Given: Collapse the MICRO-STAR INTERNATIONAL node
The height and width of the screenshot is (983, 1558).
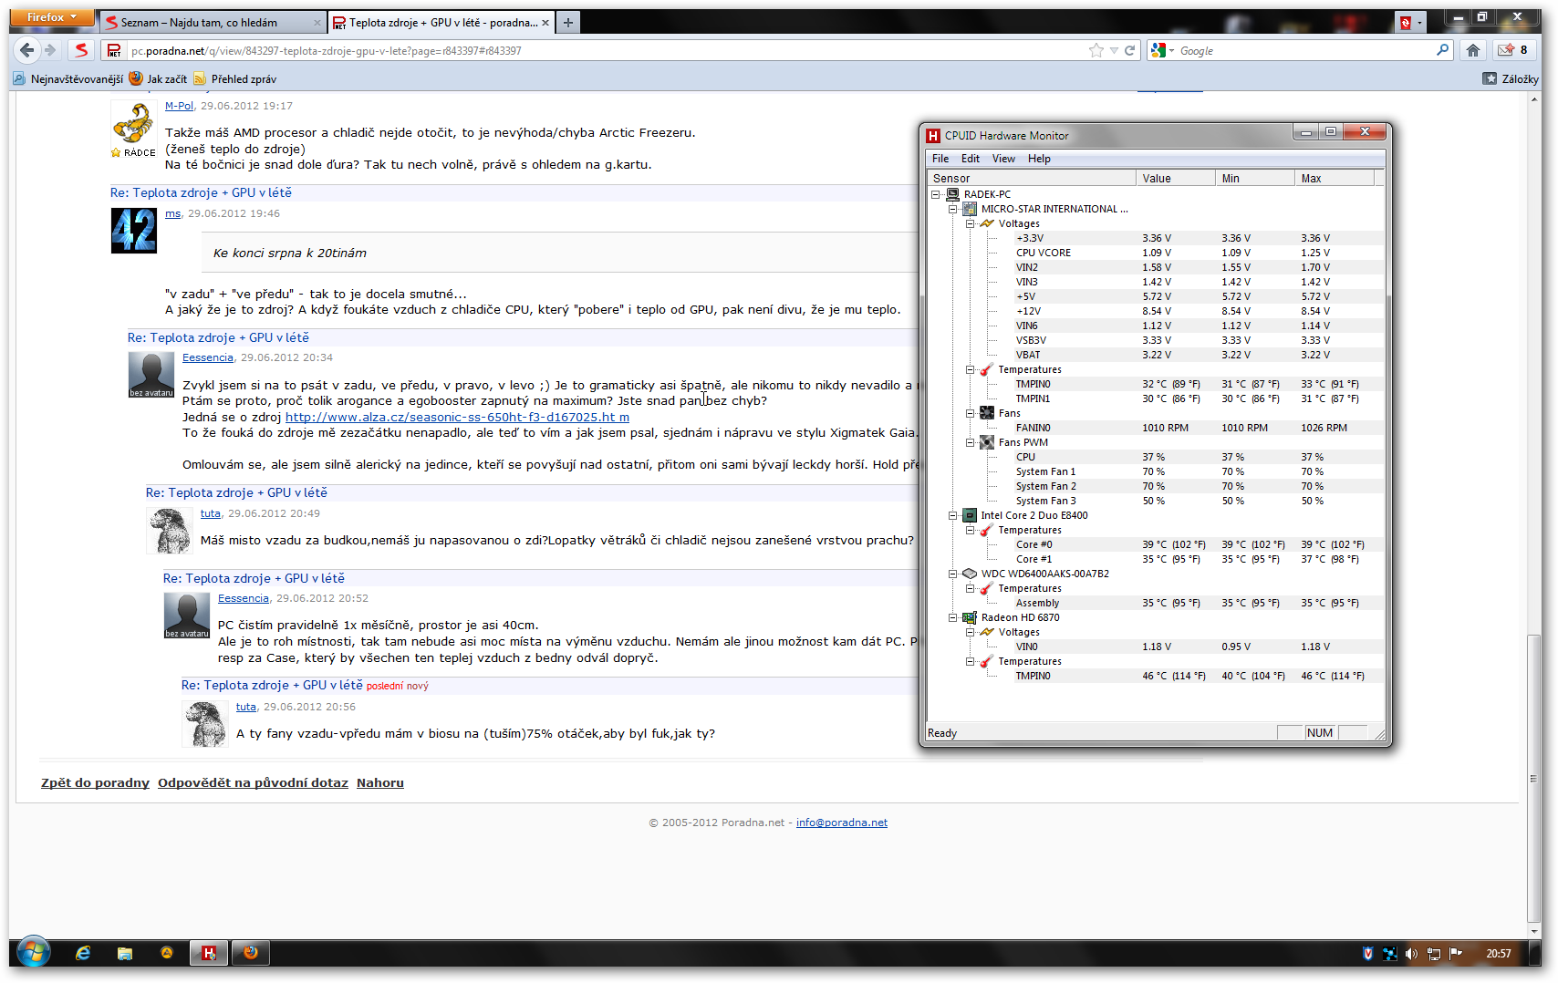Looking at the screenshot, I should point(952,209).
